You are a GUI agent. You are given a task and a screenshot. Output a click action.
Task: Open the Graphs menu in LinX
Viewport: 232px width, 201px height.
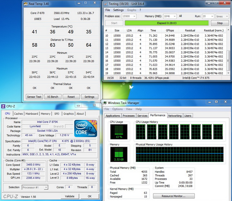pyautogui.click(x=131, y=10)
